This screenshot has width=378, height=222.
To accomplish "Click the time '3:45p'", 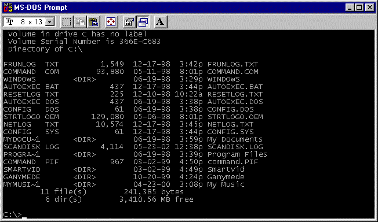I will pyautogui.click(x=191, y=124).
